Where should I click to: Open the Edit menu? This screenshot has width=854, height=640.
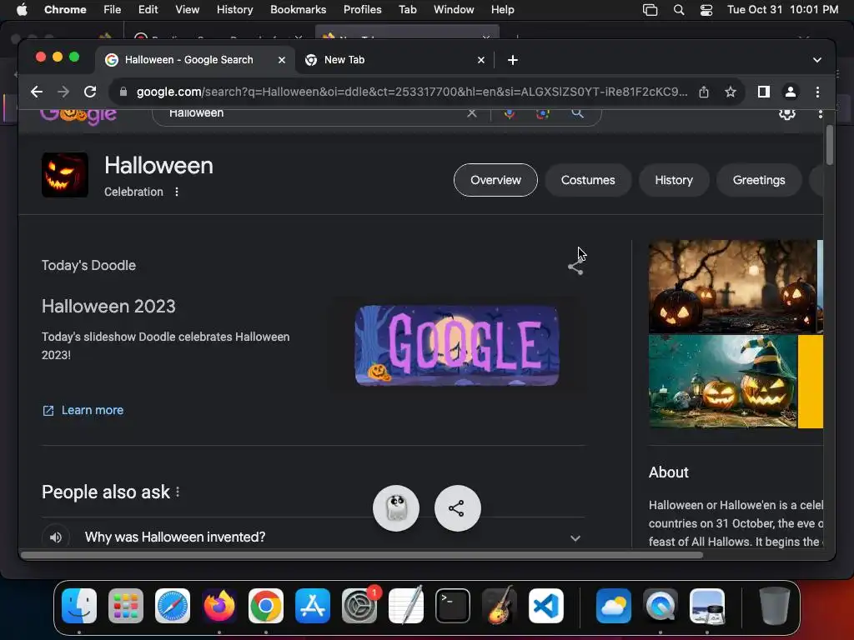coord(148,10)
